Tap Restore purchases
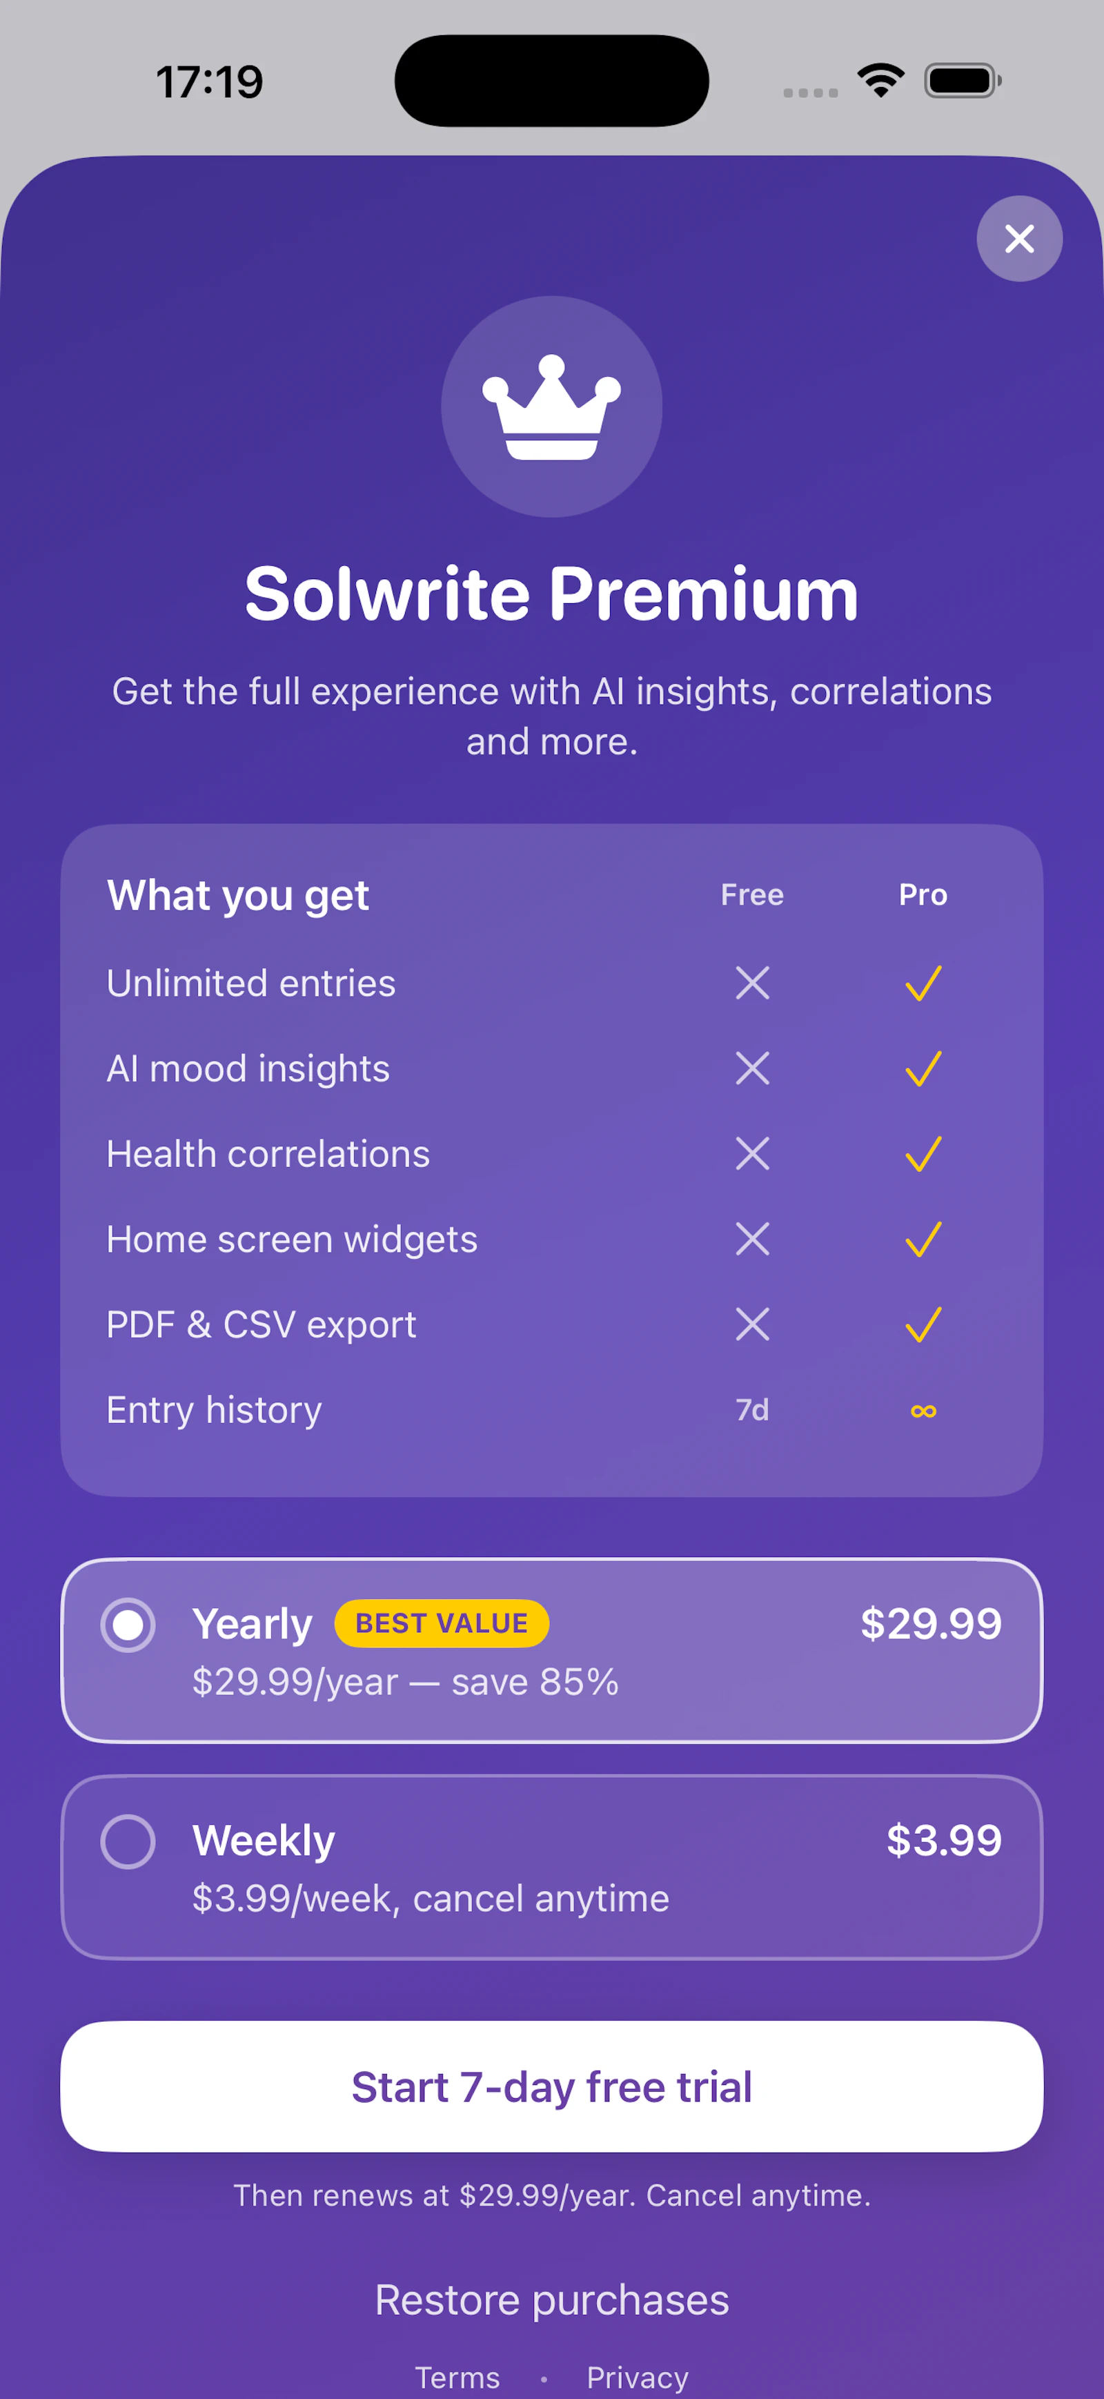 coord(552,2300)
